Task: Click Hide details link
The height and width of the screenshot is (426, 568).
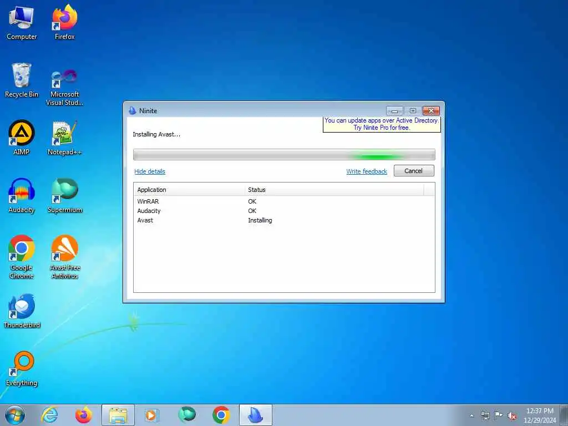Action: click(150, 171)
